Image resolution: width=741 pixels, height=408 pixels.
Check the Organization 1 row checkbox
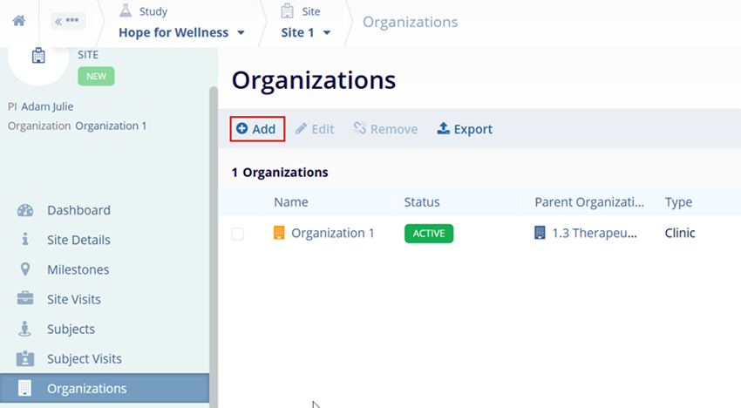[238, 234]
